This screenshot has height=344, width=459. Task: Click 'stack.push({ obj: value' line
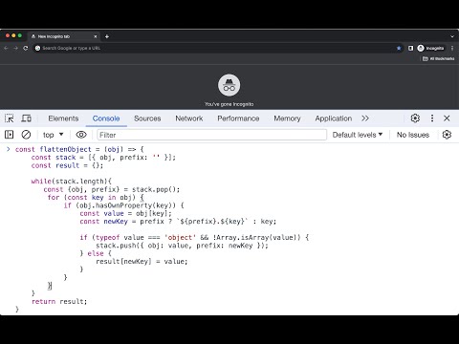(182, 246)
